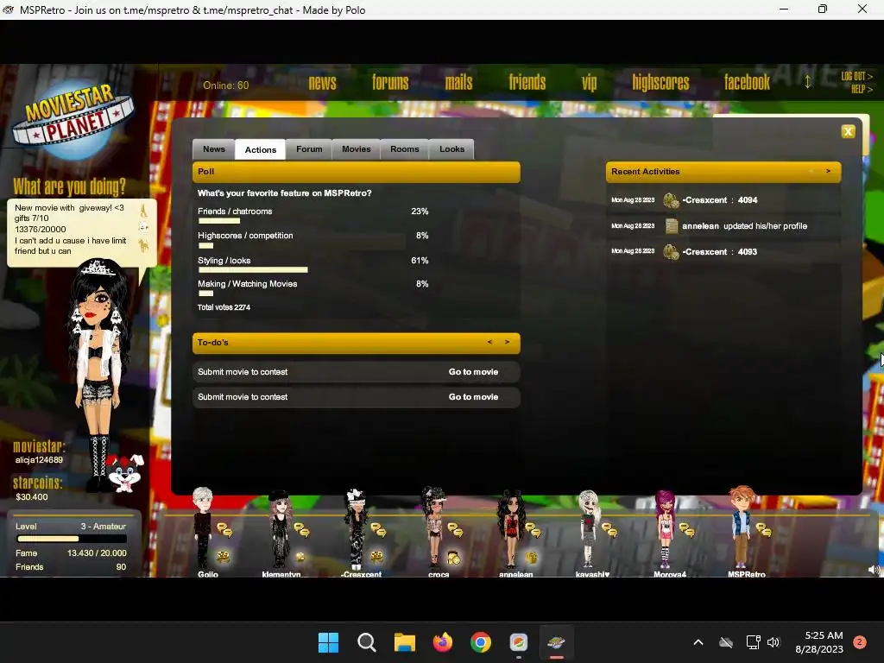Click the gold gift icon beside annelean
Viewport: 884px width, 663px height.
tap(531, 557)
